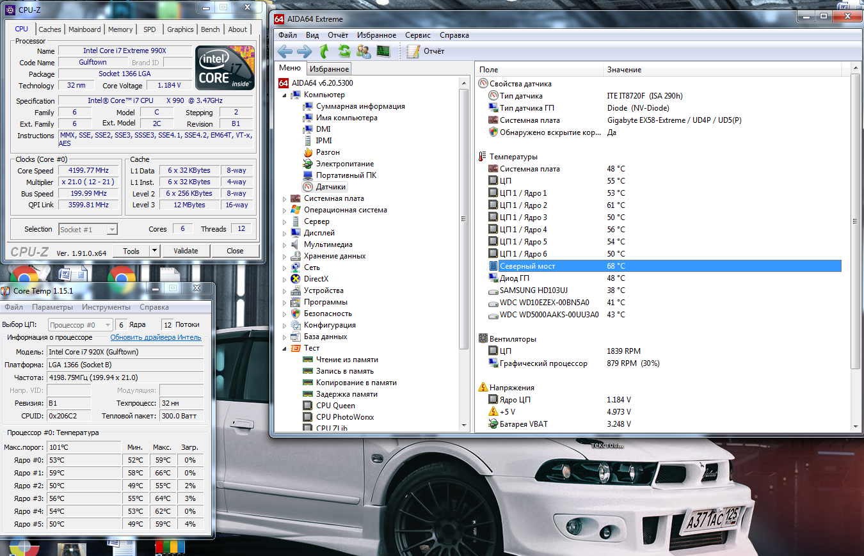Viewport: 864px width, 556px height.
Task: Go up one level with green arrow
Action: (x=324, y=51)
